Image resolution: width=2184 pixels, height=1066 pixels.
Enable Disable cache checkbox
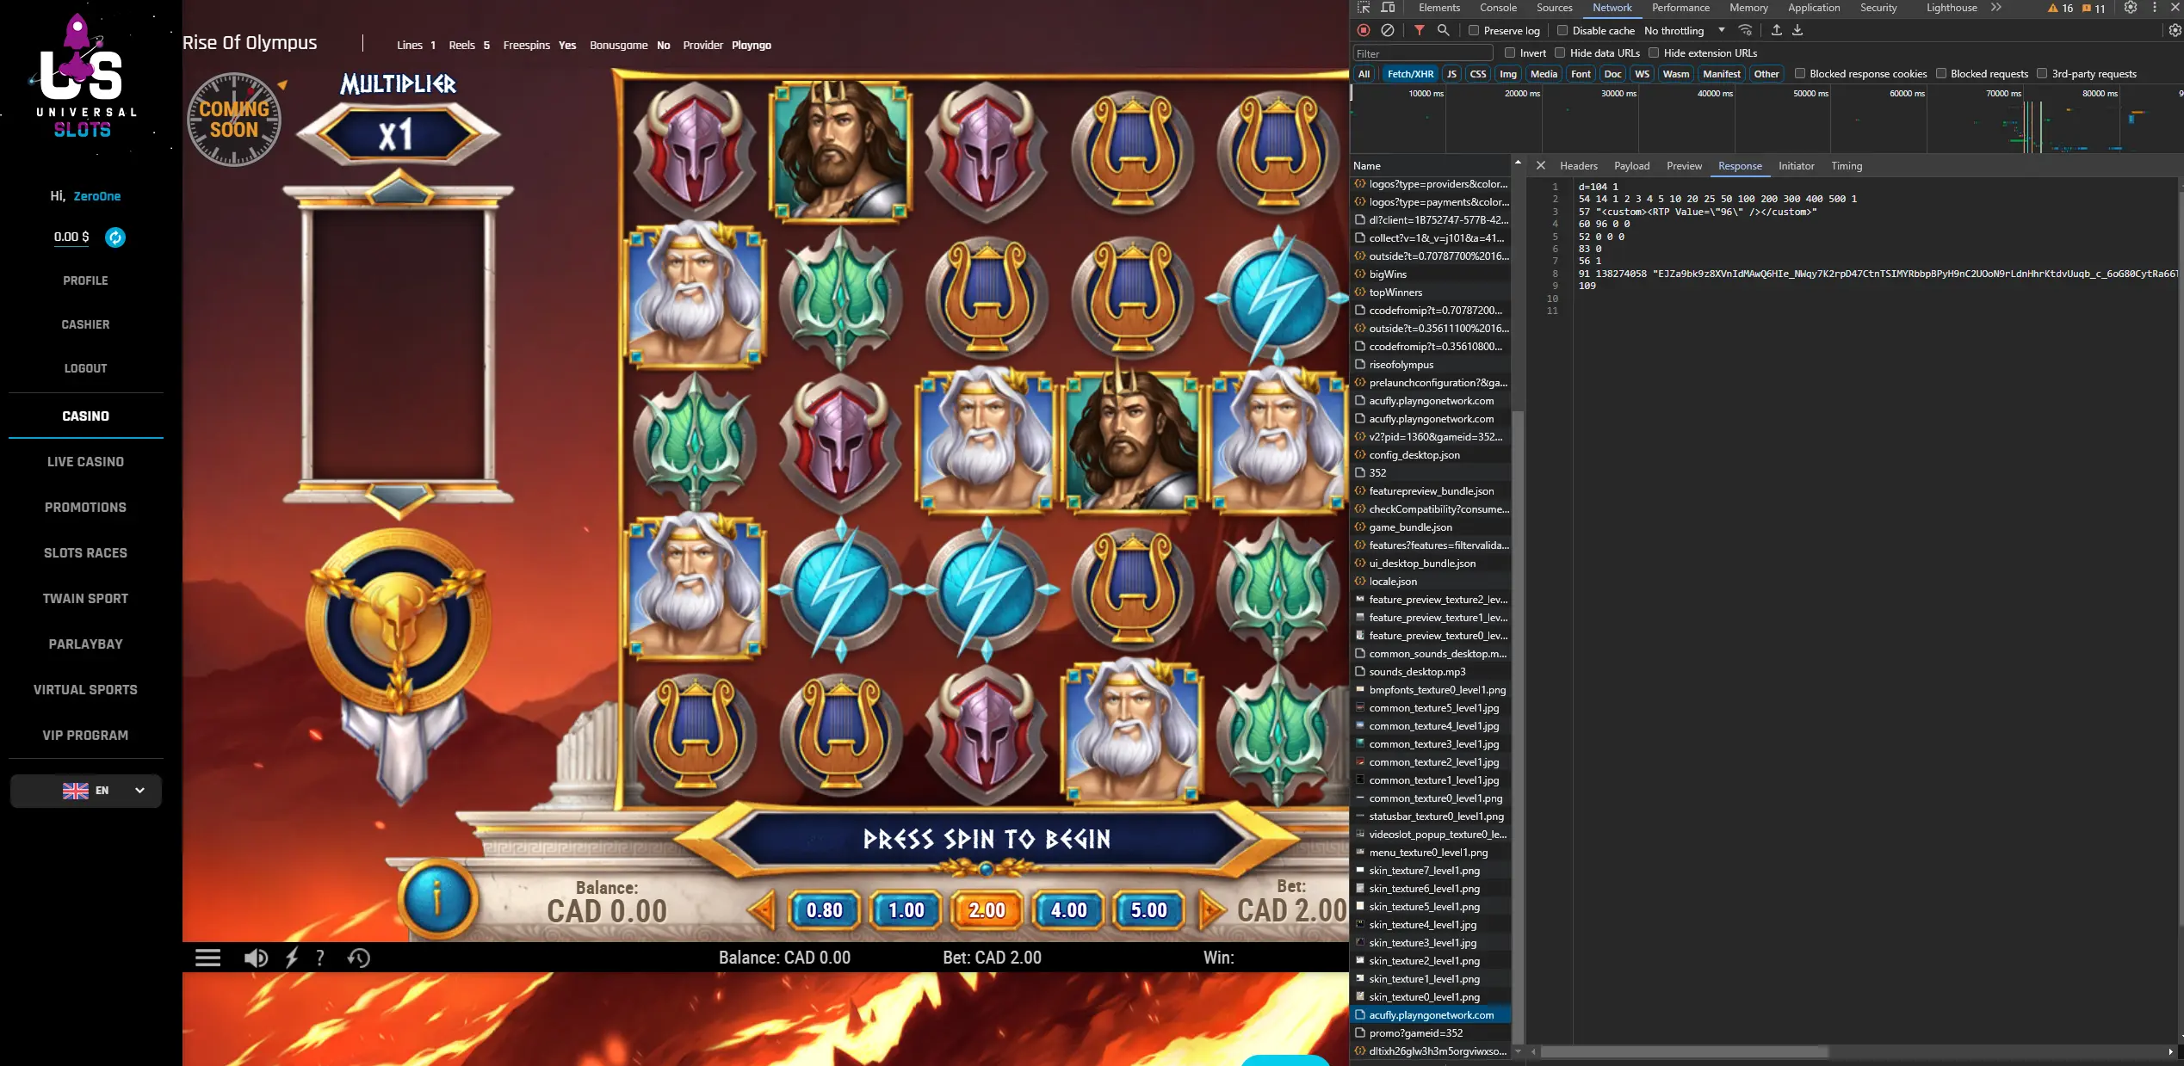1562,31
